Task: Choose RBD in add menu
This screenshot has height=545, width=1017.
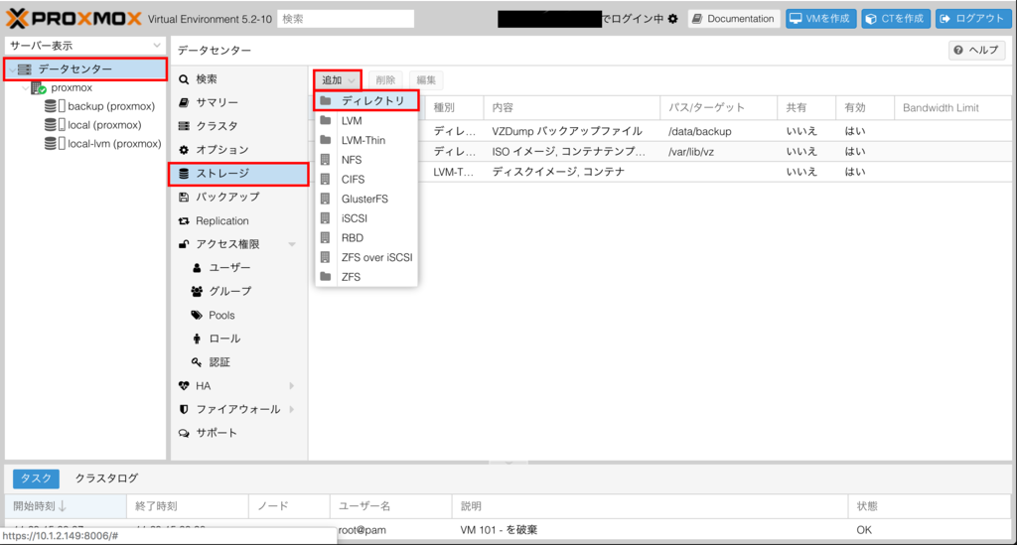Action: [366, 238]
